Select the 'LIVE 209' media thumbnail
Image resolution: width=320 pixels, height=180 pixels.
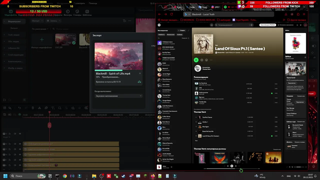(x=65, y=39)
